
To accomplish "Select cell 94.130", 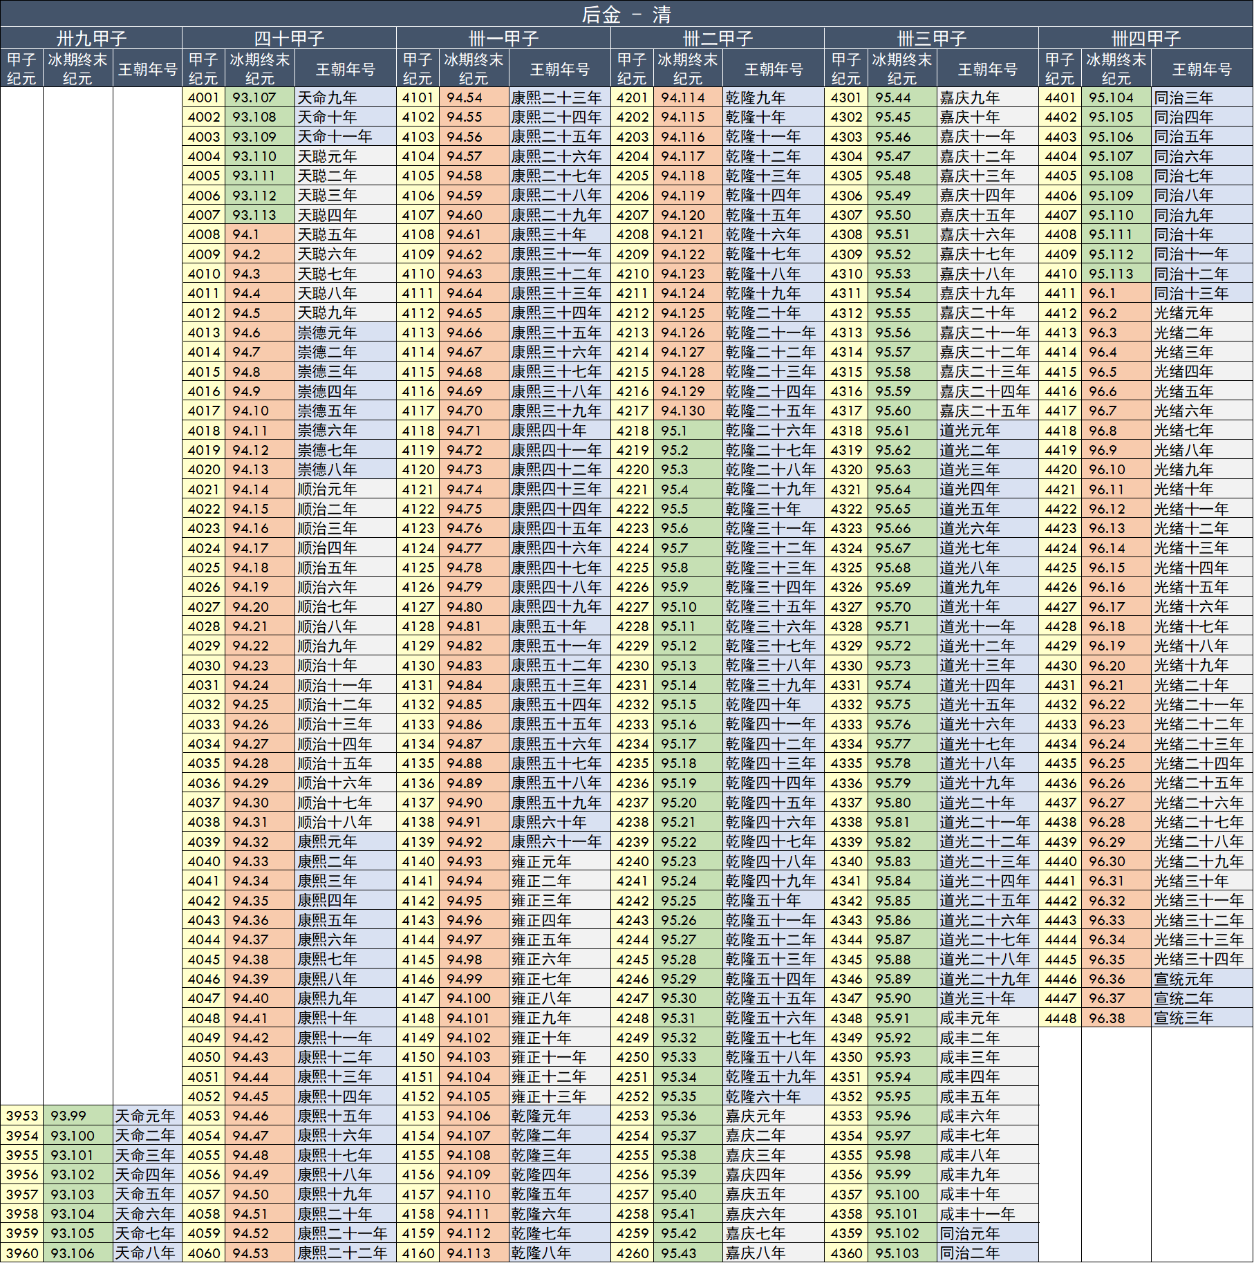I will pos(689,411).
